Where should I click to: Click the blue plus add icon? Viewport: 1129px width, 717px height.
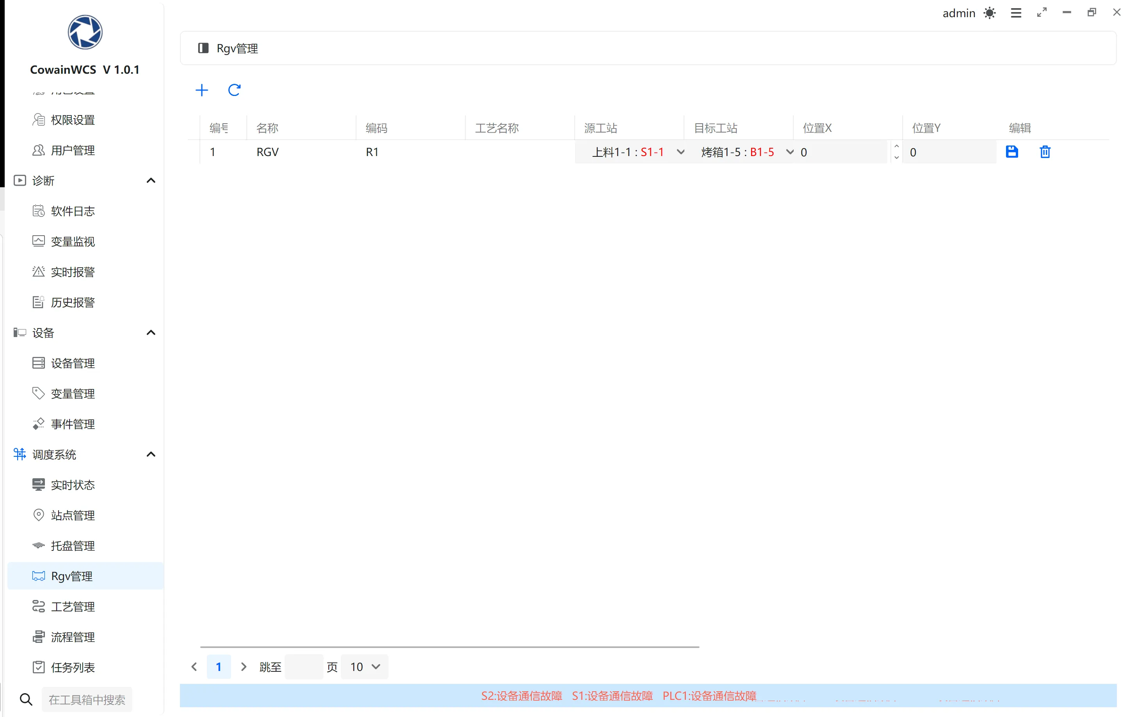[x=201, y=90]
